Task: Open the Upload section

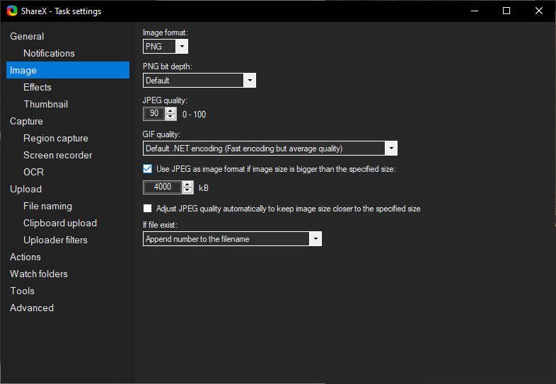Action: click(26, 189)
